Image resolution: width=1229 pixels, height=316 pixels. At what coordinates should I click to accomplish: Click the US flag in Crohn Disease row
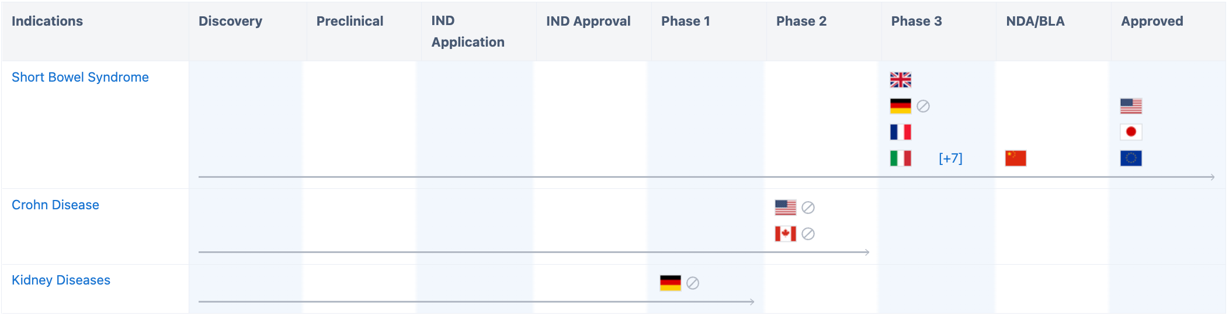click(785, 208)
